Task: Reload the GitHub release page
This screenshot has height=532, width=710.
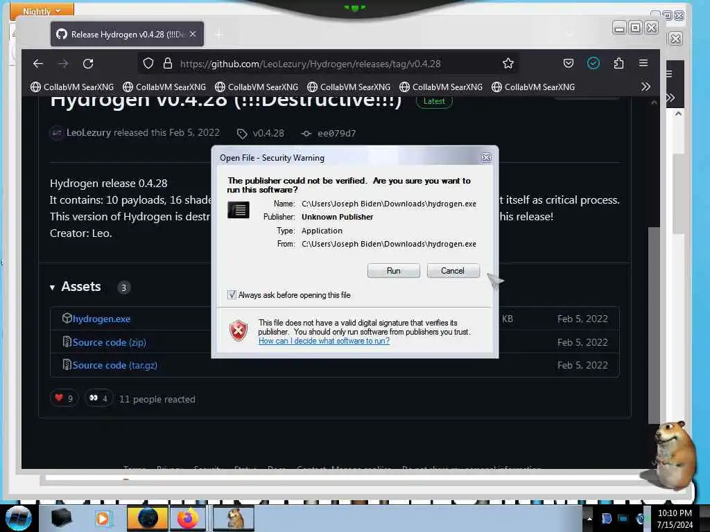Action: click(x=88, y=63)
